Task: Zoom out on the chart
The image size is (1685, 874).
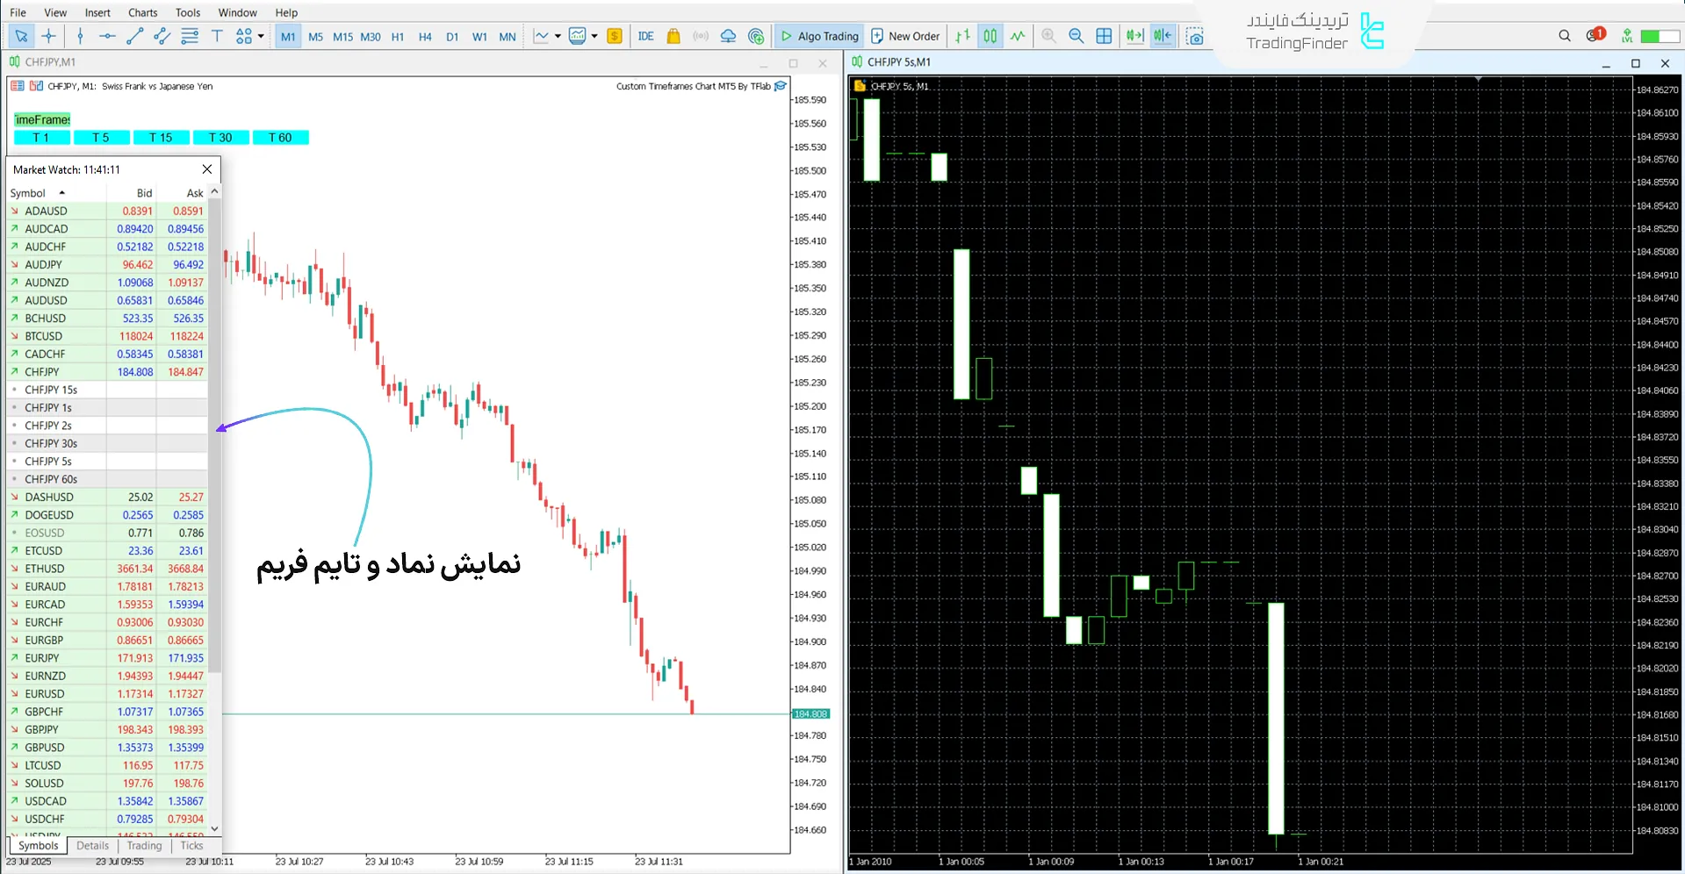Action: coord(1076,36)
